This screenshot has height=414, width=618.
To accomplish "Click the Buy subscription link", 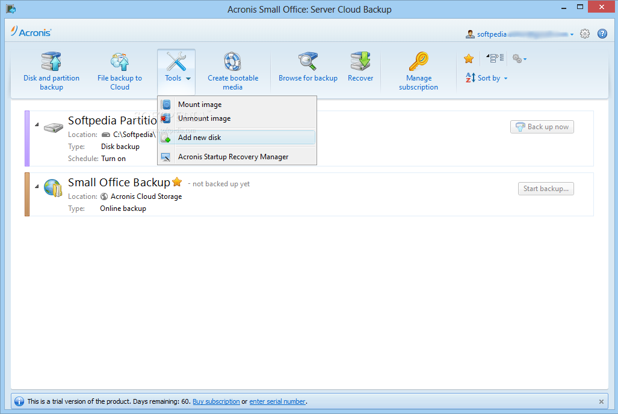I will [x=216, y=401].
